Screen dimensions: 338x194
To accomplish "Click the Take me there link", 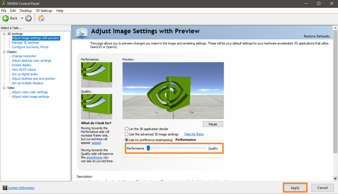I will (194, 134).
